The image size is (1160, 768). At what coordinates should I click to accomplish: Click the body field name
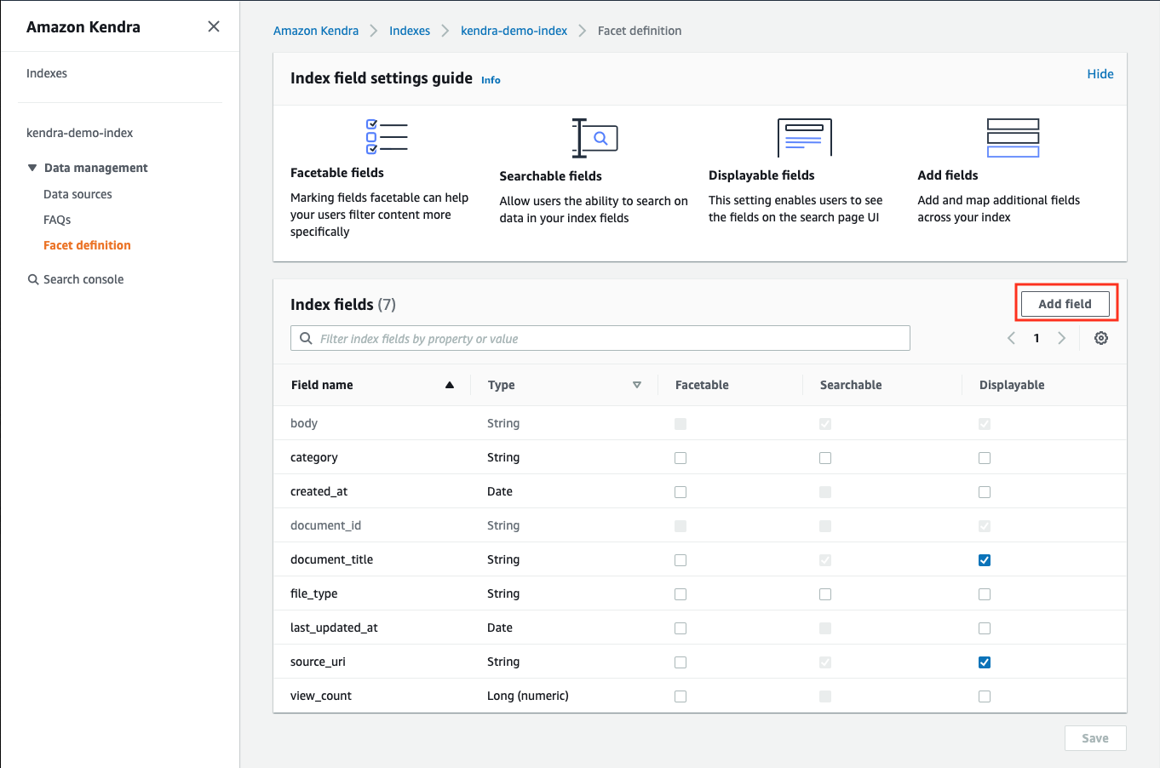304,423
